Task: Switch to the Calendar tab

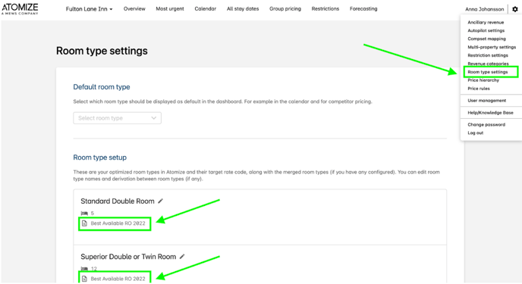Action: [x=206, y=8]
